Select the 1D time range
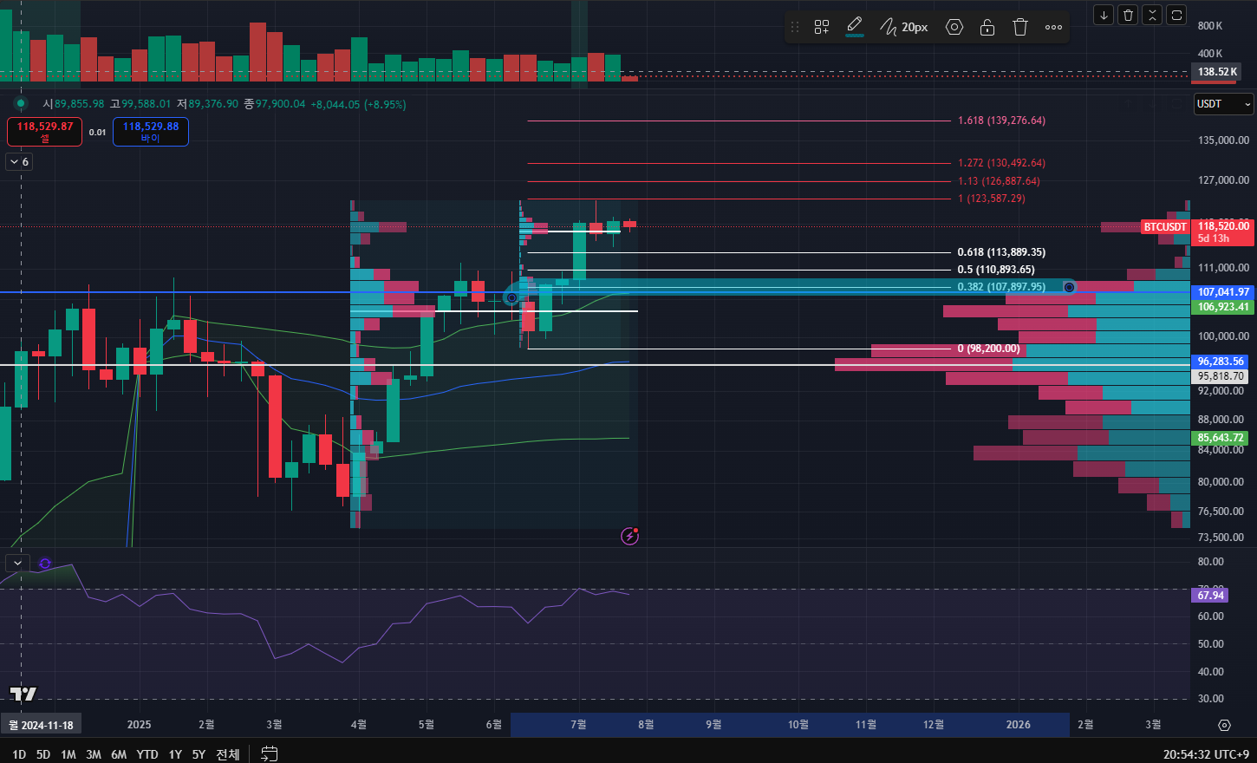 pos(18,754)
